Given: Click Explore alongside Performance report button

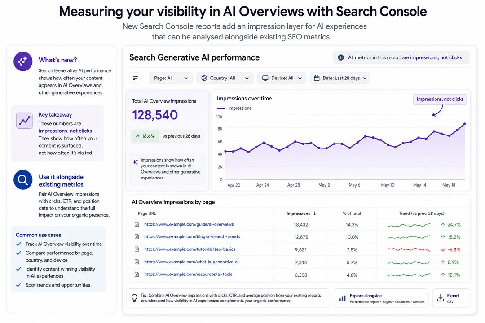Looking at the screenshot, I should coord(381,298).
